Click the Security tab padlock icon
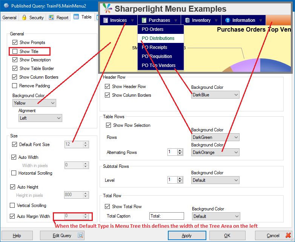 (x=24, y=17)
